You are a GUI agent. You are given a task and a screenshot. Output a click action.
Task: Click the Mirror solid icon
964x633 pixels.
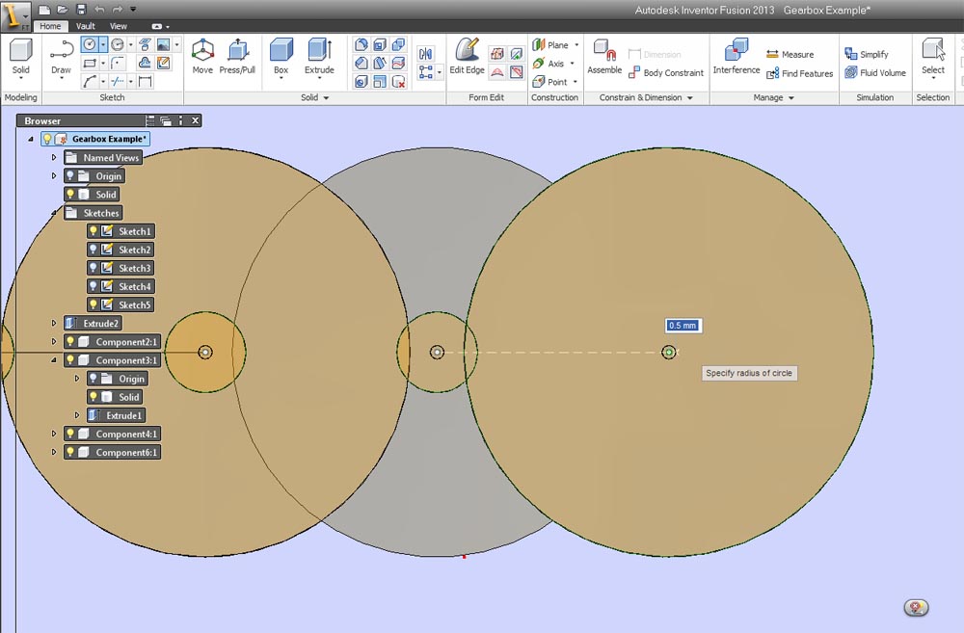425,54
